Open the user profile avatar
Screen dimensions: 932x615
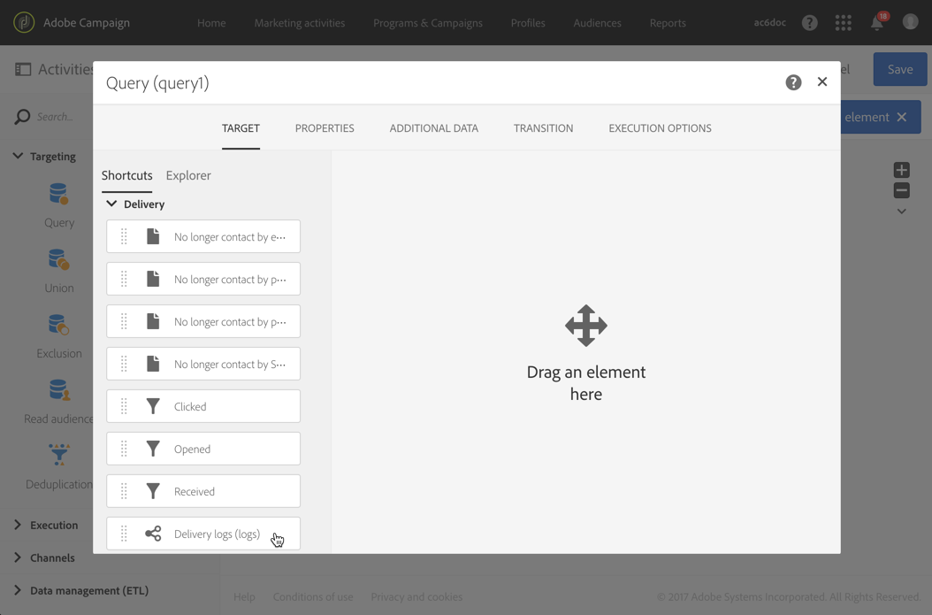(x=910, y=22)
